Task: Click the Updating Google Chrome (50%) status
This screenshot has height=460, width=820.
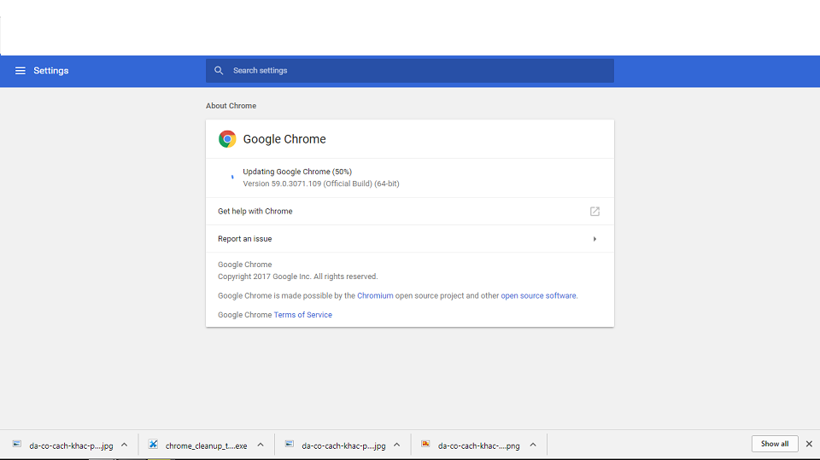Action: click(297, 172)
